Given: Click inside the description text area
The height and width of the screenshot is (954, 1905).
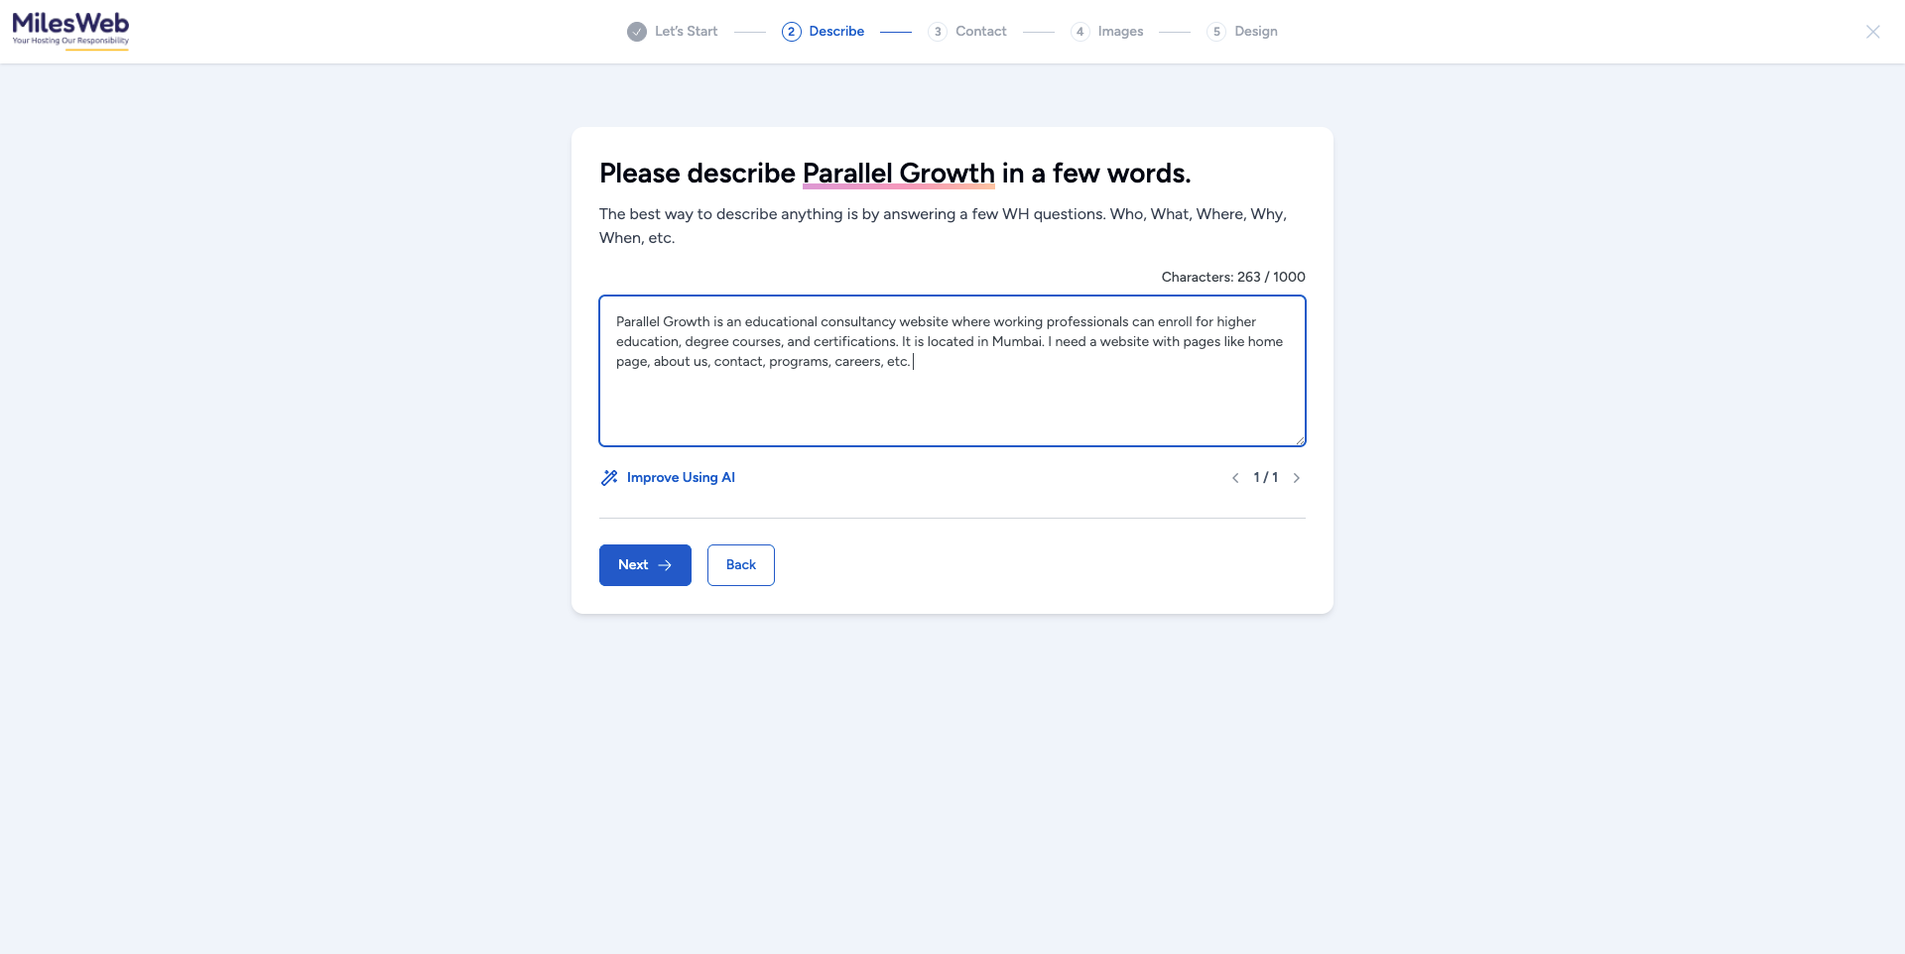Looking at the screenshot, I should (952, 397).
